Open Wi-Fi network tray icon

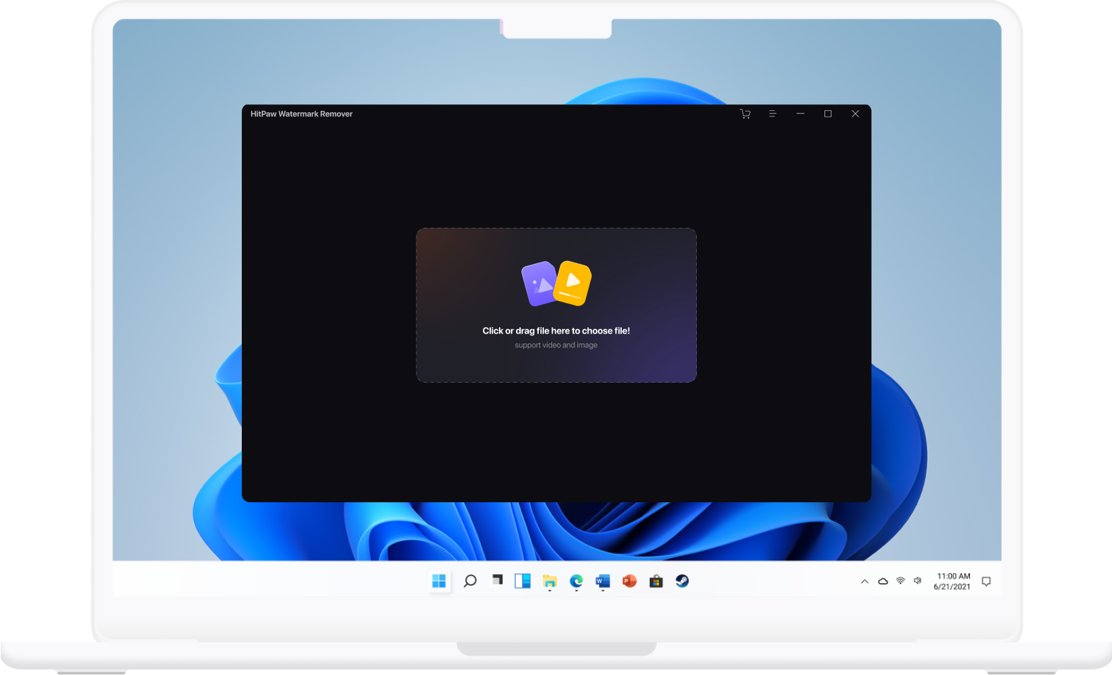point(901,581)
